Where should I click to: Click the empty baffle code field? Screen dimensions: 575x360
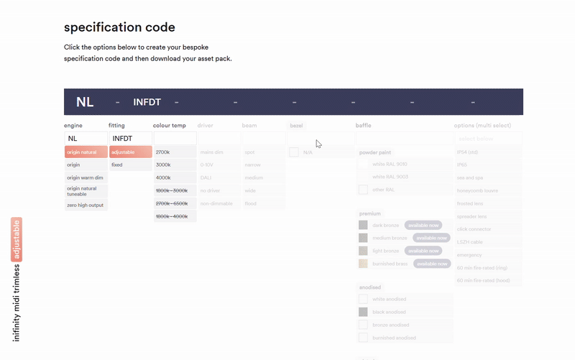point(405,138)
